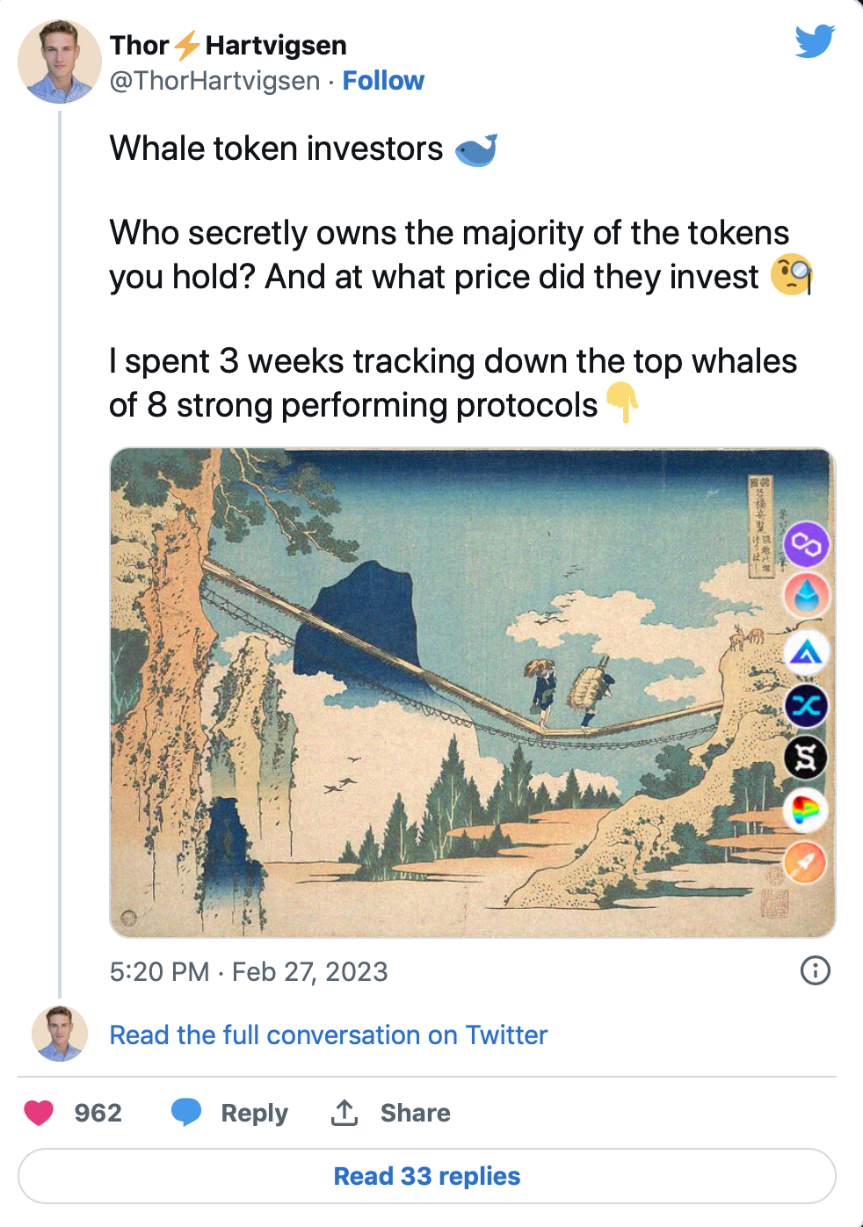The image size is (863, 1227).
Task: Click the Share button
Action: click(x=391, y=1113)
